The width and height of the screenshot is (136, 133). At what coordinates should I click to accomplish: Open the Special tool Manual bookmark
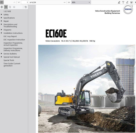[x=11, y=57]
